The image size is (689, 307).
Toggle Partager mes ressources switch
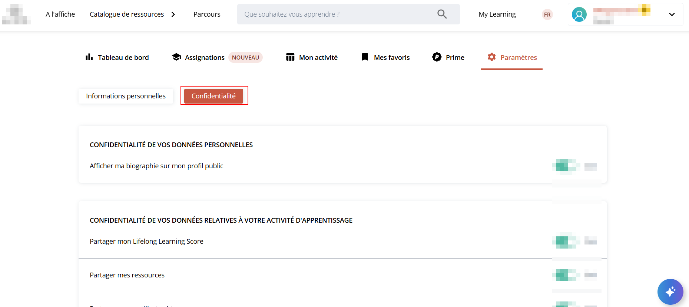pyautogui.click(x=566, y=275)
